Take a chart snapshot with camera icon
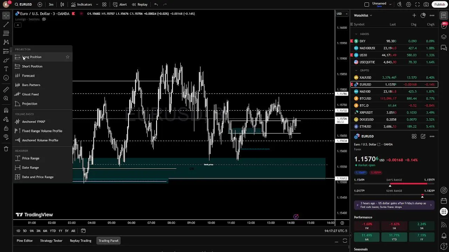The height and width of the screenshot is (252, 449). pos(426,5)
